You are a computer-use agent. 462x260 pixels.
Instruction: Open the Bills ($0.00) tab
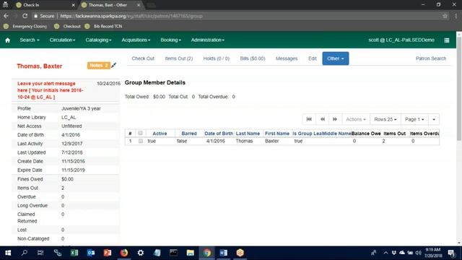[253, 58]
